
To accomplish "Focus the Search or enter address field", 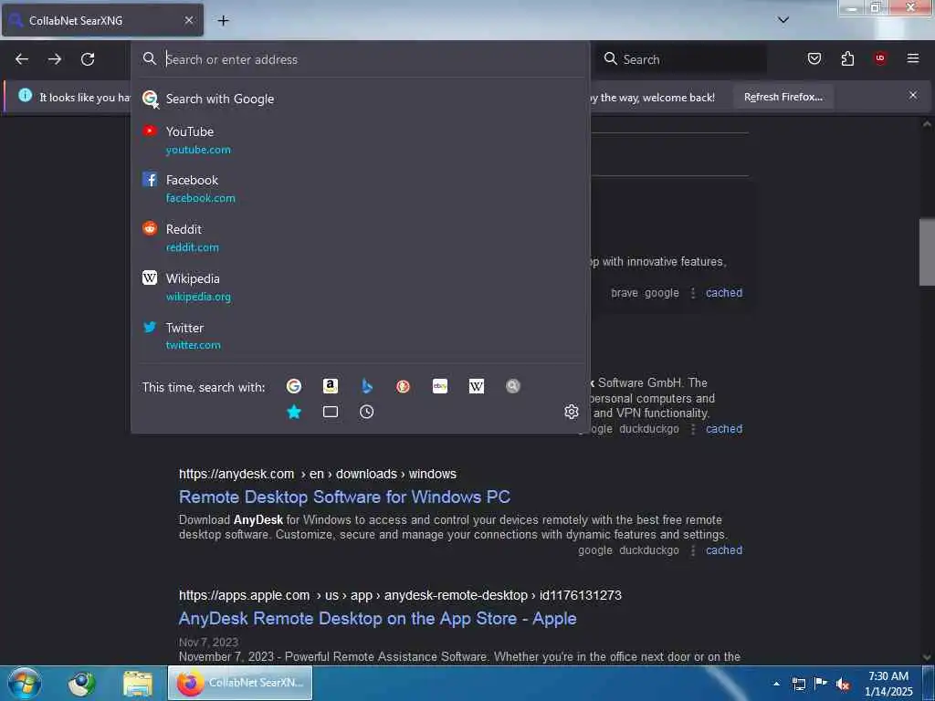I will click(360, 59).
